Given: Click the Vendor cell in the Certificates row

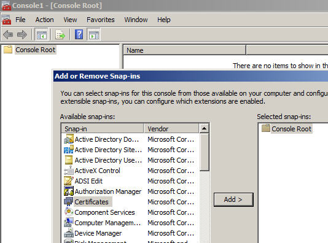Looking at the screenshot, I should (171, 202).
